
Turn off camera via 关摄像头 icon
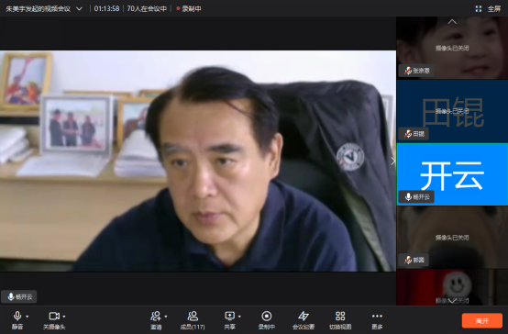(x=54, y=319)
